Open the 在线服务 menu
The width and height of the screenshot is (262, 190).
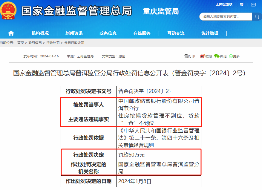[142, 33]
